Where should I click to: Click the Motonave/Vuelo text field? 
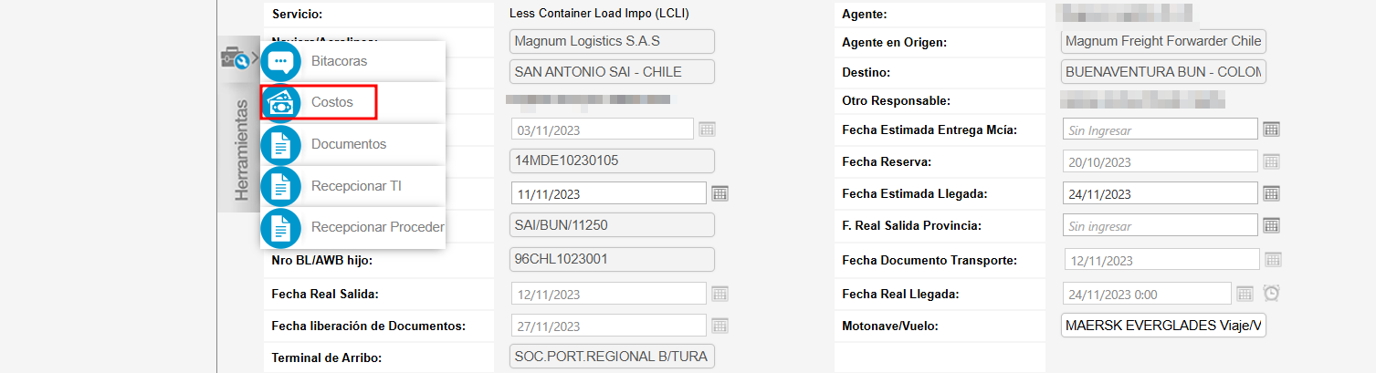(x=1163, y=326)
